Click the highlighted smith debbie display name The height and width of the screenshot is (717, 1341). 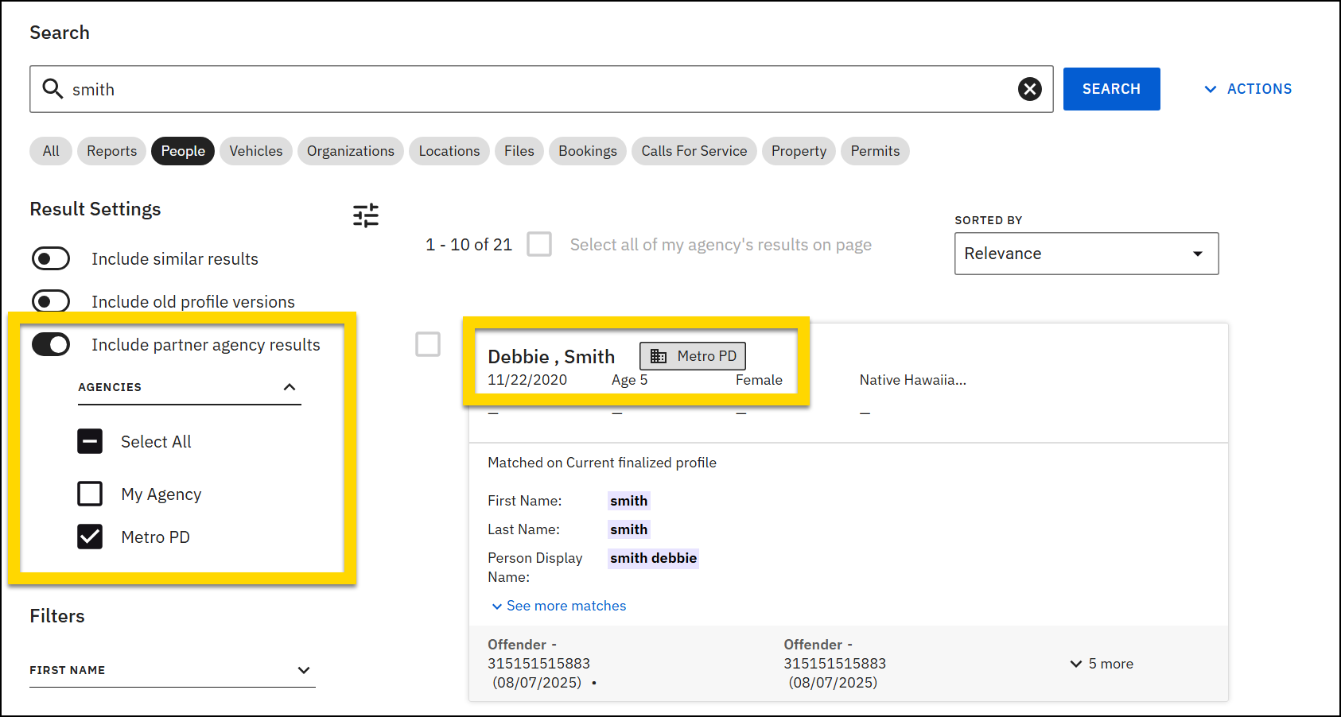tap(653, 558)
